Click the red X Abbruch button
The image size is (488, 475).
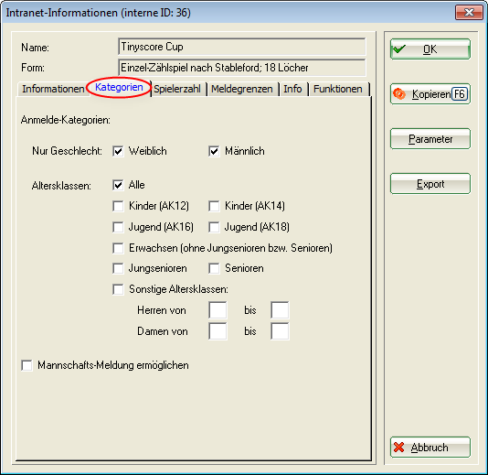[x=430, y=448]
